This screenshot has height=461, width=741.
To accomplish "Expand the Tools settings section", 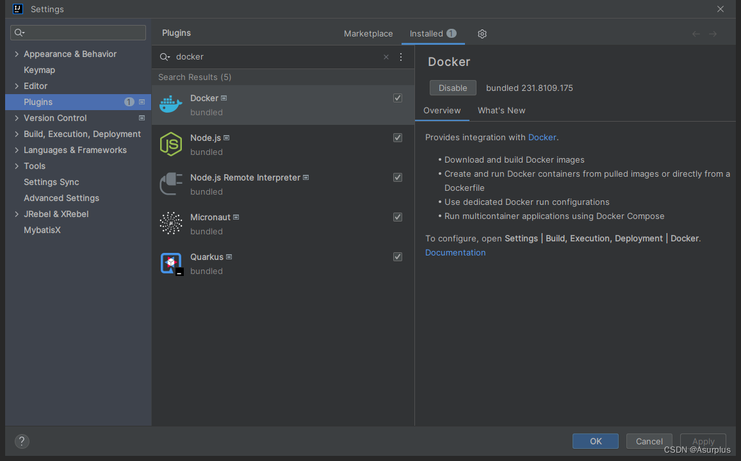I will (17, 166).
